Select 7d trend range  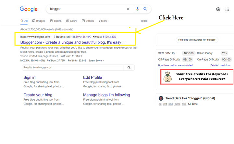point(160,104)
